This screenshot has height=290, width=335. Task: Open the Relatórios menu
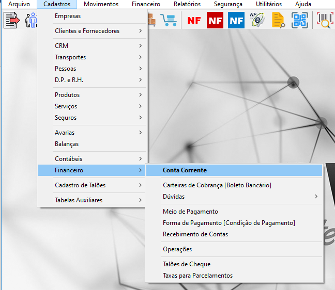(x=187, y=4)
